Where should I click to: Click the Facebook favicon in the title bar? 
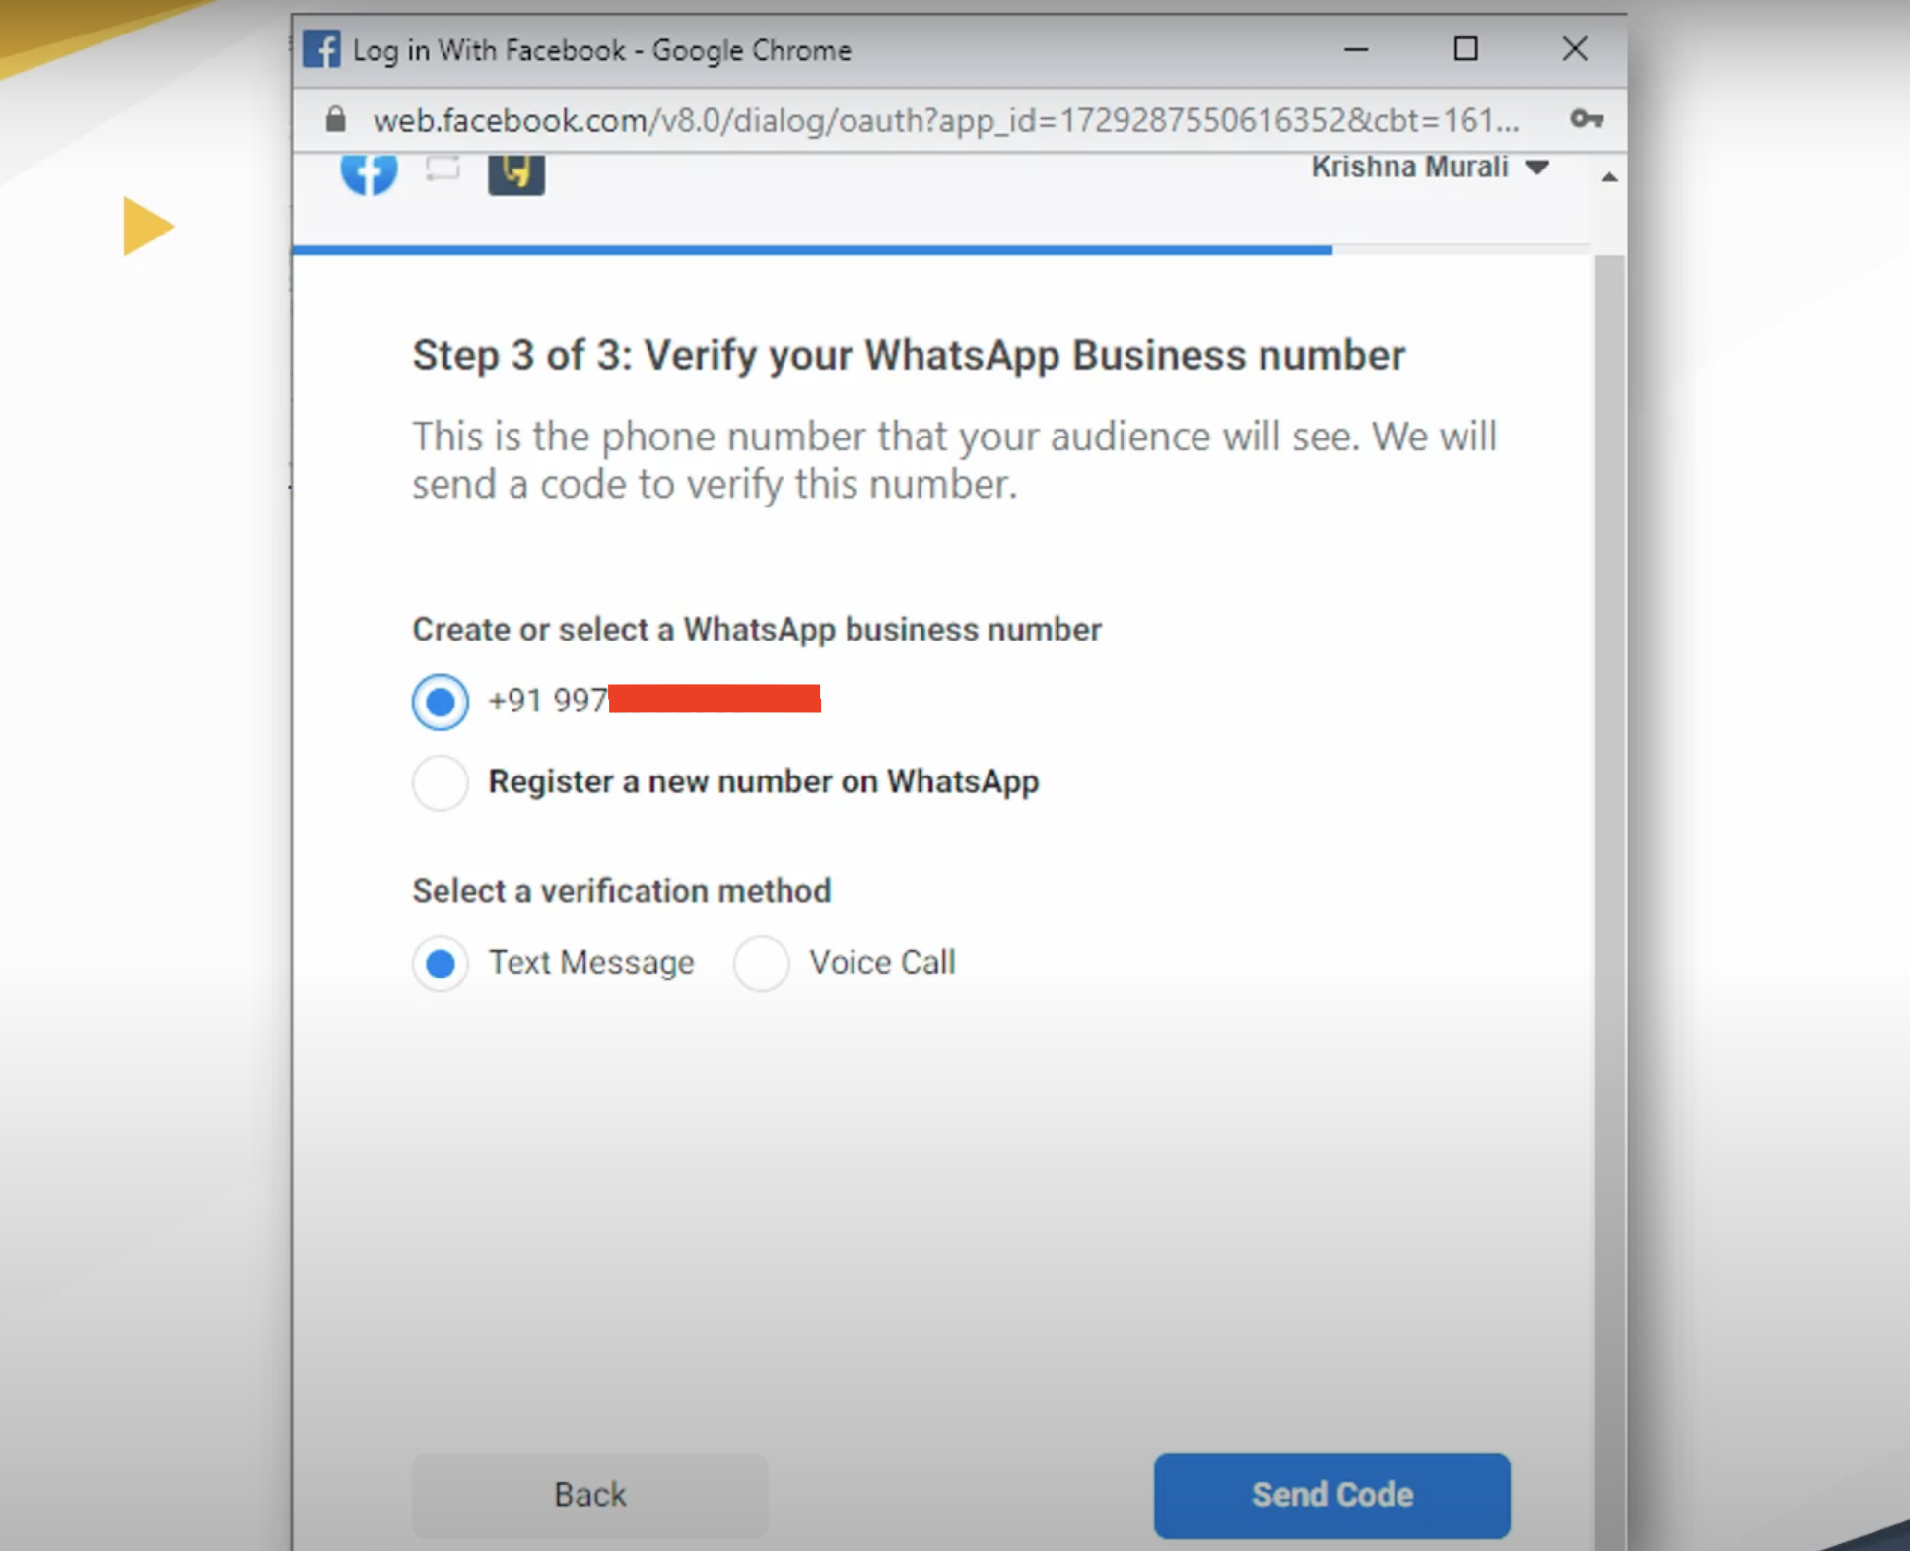321,48
